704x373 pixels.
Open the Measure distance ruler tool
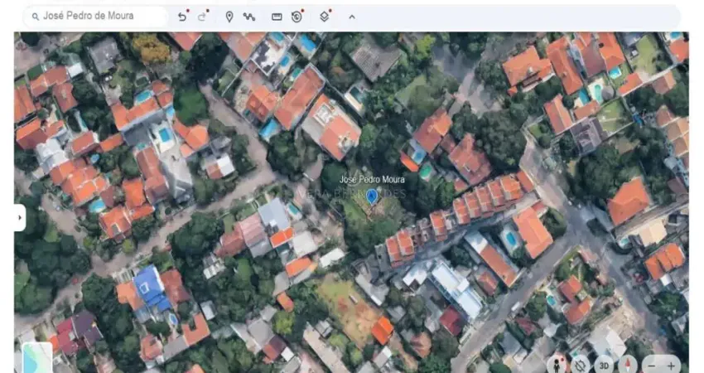277,17
